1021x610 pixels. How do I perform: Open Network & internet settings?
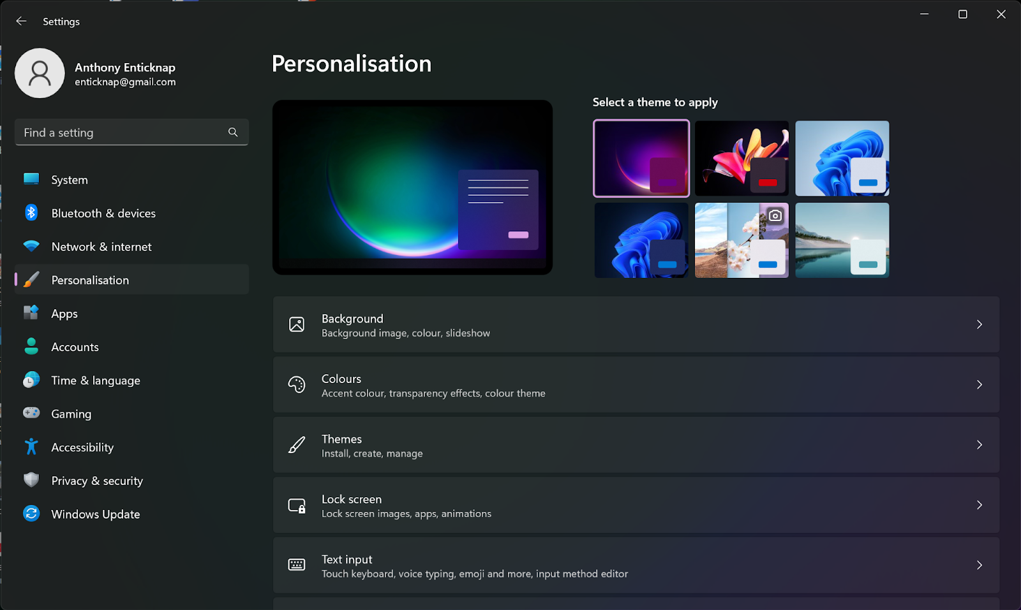coord(131,247)
